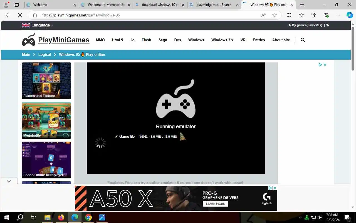Open Split screen icon in Edge toolbar
Screen dimensions: 356x223
(x=289, y=15)
